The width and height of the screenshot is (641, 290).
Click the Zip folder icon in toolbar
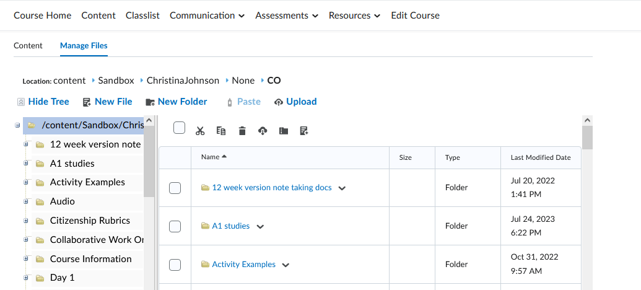283,131
